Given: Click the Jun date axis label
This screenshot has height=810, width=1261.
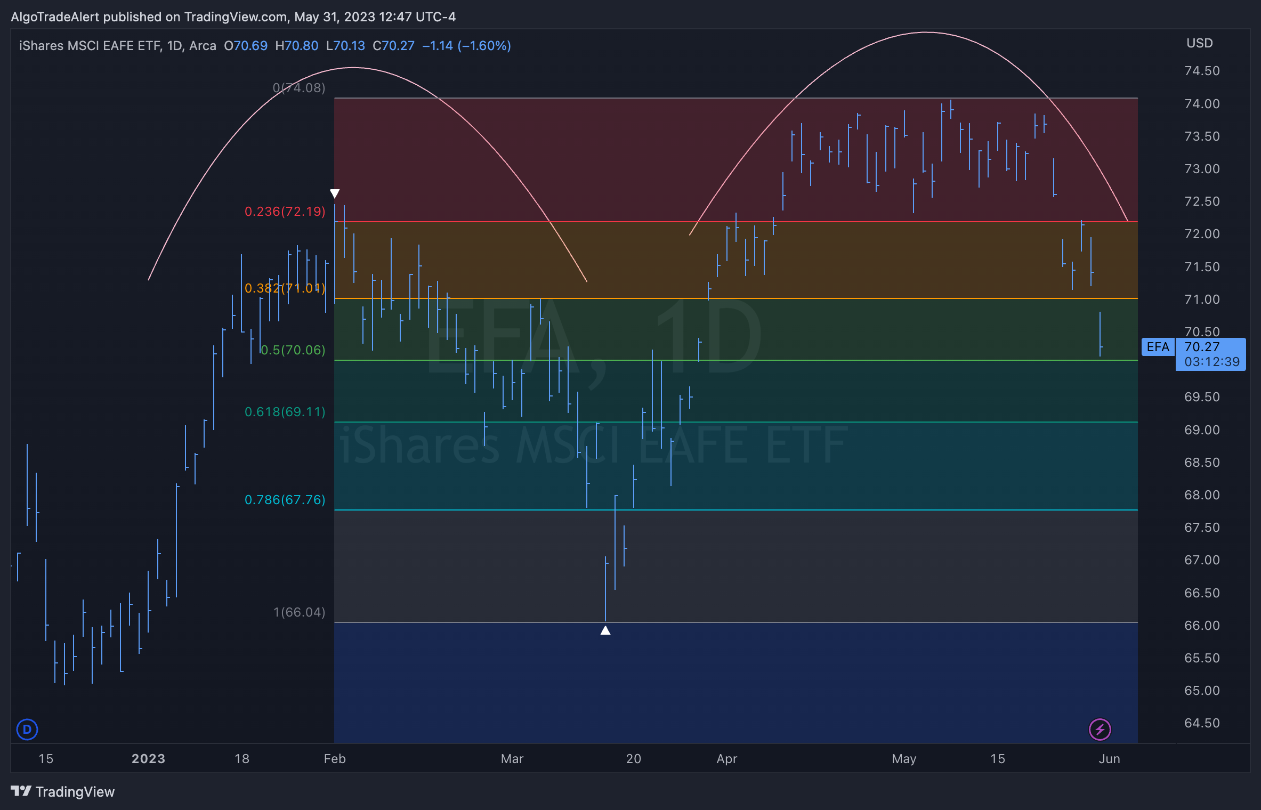Looking at the screenshot, I should [x=1110, y=759].
